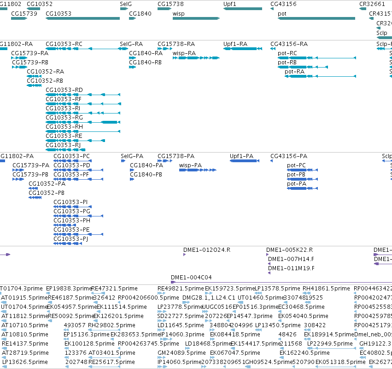Viewport: 392px width, 369px height.
Task: Open the LP22949.5prime EST label
Action: click(x=330, y=344)
